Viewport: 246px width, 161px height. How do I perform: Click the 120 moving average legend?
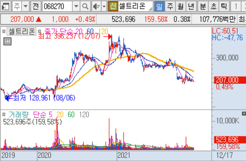tap(103, 31)
